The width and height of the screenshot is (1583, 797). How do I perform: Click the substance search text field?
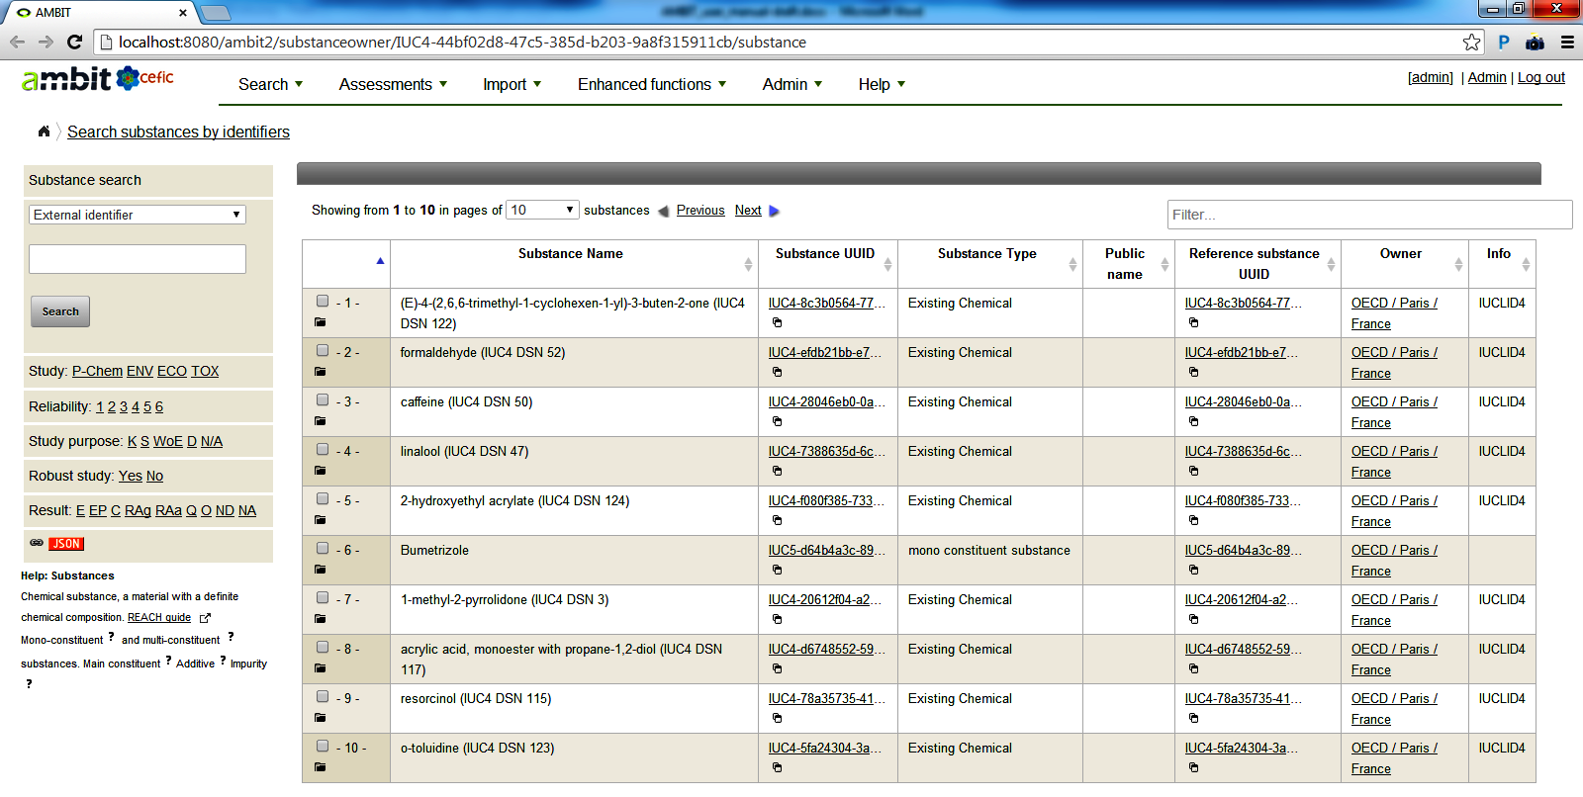pyautogui.click(x=138, y=259)
